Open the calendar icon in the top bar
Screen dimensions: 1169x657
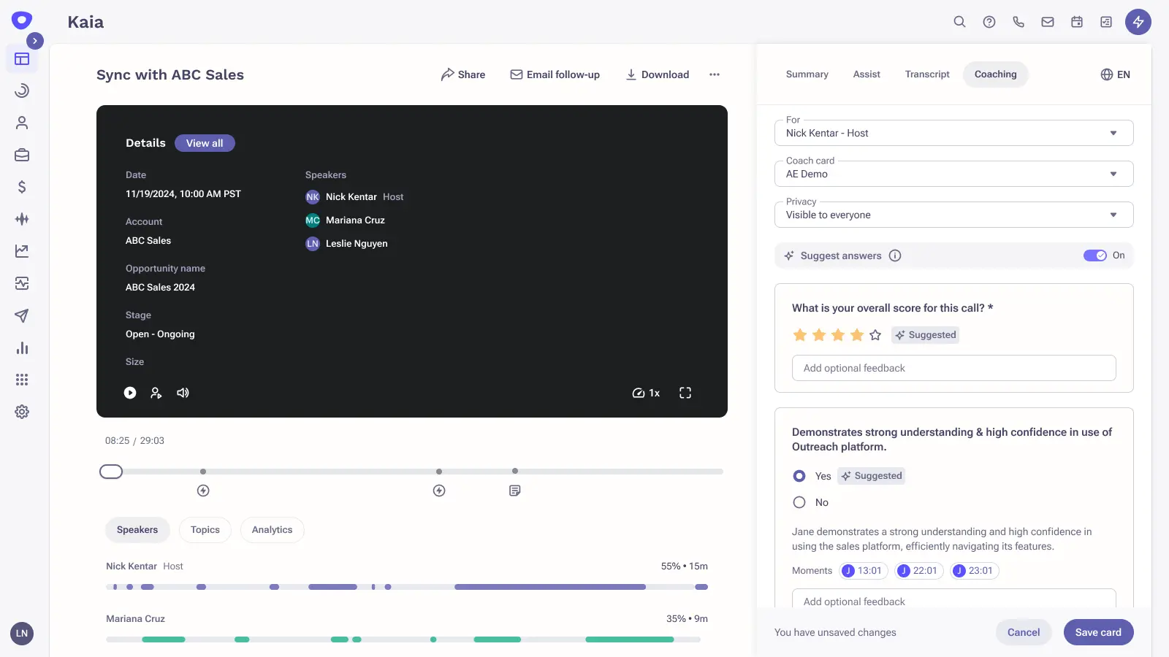[x=1076, y=22]
